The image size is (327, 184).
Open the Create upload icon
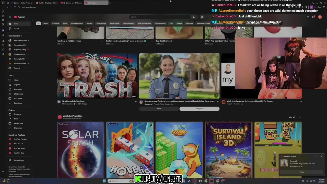point(308,17)
